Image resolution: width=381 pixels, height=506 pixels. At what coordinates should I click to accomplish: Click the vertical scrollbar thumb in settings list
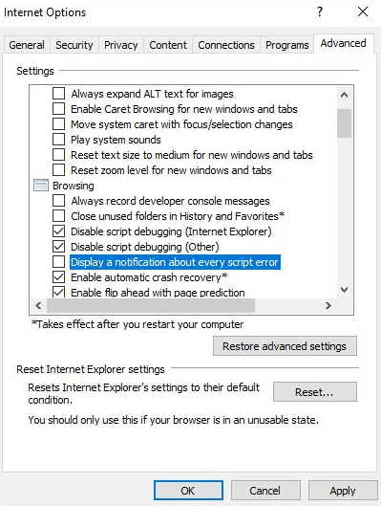point(344,123)
